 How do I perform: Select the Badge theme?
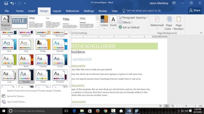tap(43, 45)
